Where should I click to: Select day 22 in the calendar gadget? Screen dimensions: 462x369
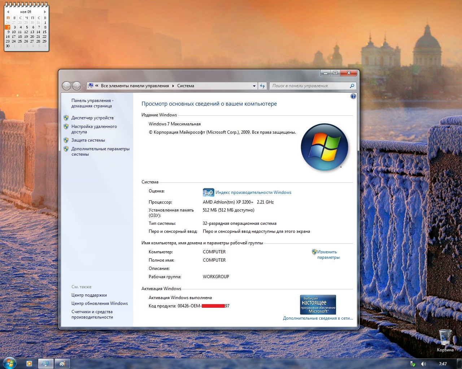(45, 36)
